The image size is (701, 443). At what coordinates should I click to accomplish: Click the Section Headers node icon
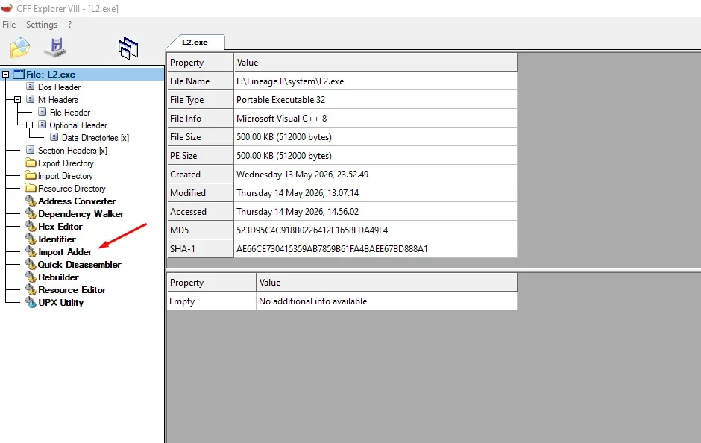[31, 150]
